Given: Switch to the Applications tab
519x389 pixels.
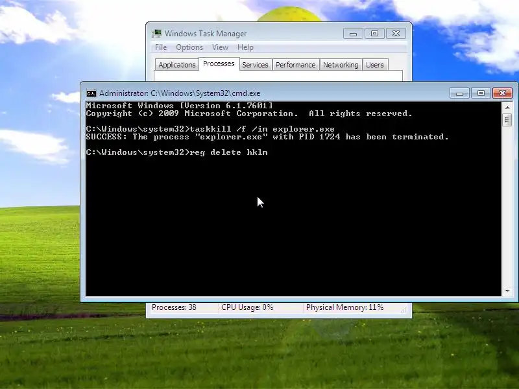Looking at the screenshot, I should tap(176, 65).
